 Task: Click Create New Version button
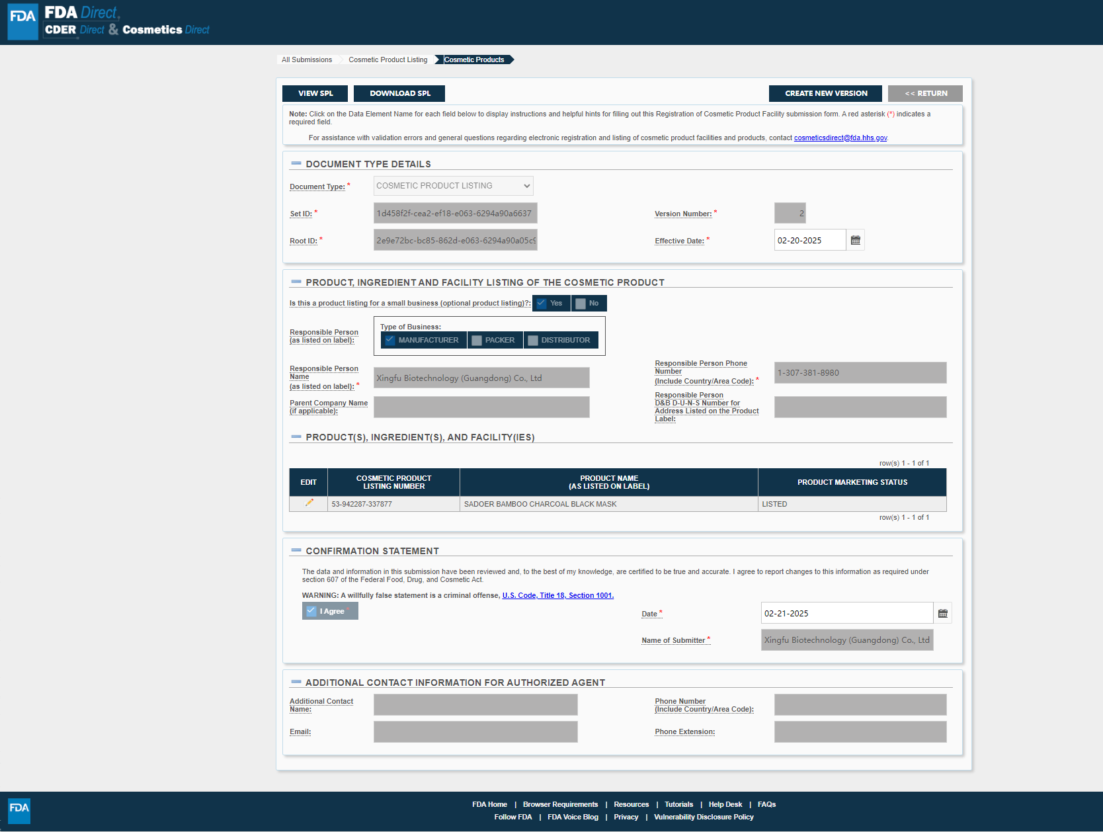pos(825,93)
